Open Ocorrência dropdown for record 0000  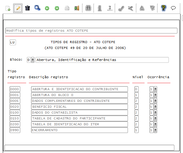155,89
